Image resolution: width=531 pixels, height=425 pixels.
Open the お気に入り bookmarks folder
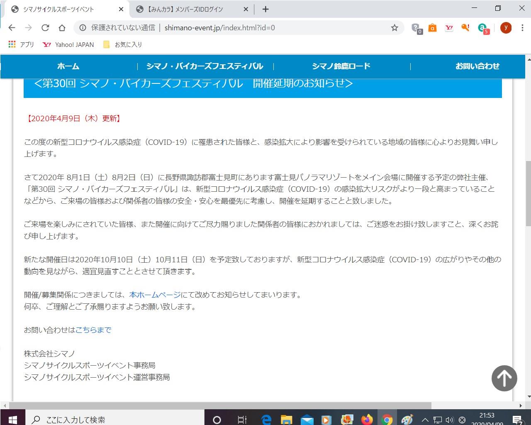pos(122,44)
